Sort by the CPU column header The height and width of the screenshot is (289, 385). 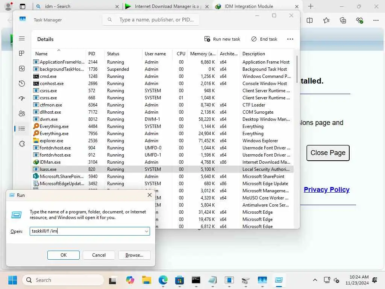click(x=181, y=53)
